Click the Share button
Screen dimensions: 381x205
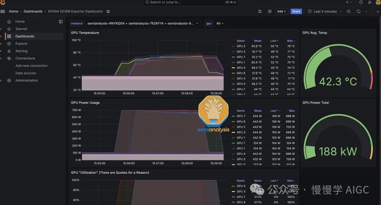[x=296, y=11]
